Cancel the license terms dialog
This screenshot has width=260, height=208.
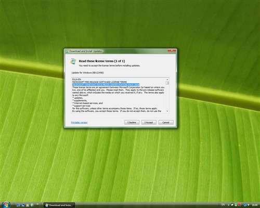(166, 122)
